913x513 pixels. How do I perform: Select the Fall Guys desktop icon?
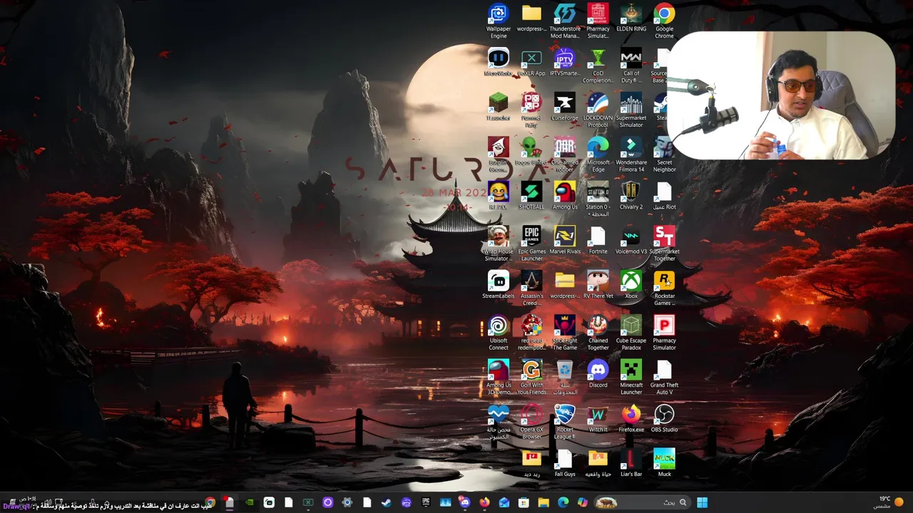tap(565, 463)
